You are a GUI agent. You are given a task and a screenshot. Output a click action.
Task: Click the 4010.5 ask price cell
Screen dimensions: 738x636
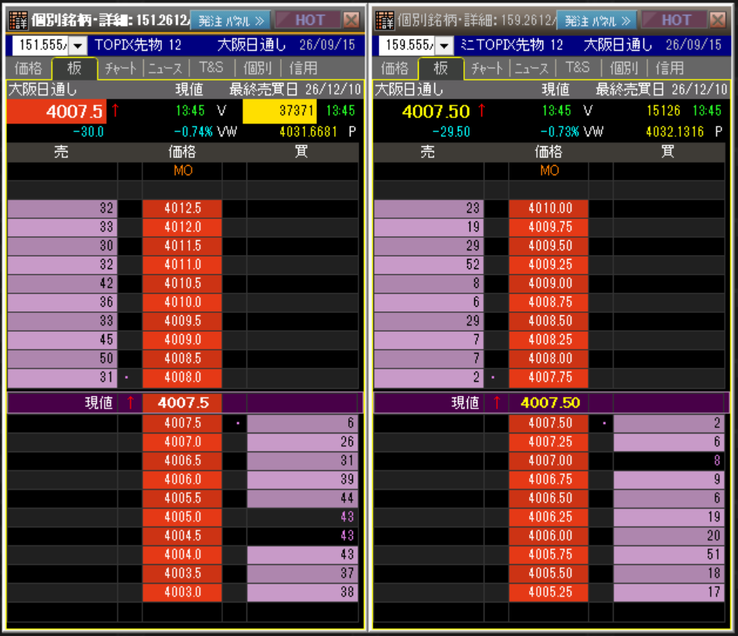click(x=182, y=284)
